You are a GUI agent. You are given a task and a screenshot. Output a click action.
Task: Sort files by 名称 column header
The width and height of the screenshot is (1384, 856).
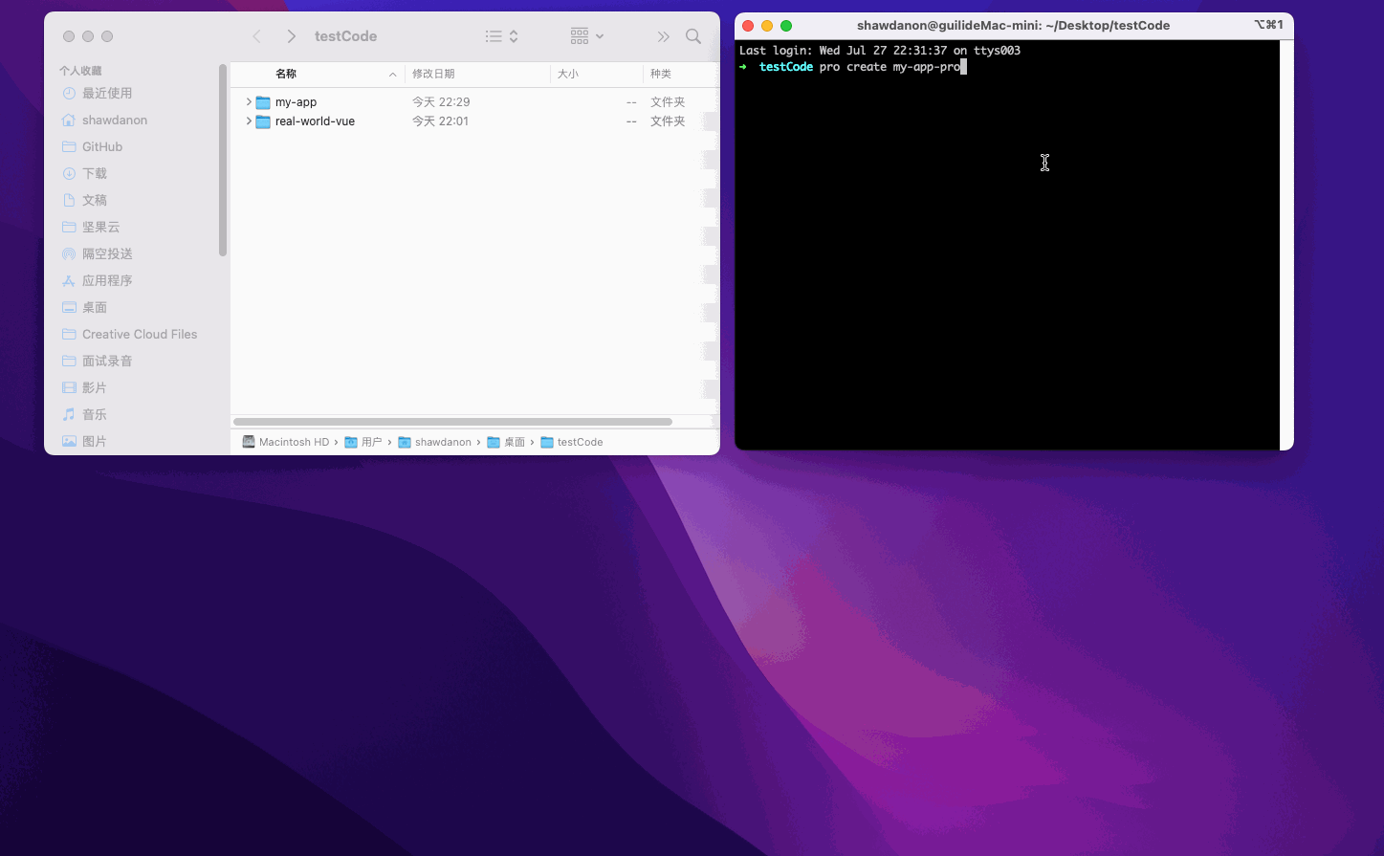click(x=286, y=75)
